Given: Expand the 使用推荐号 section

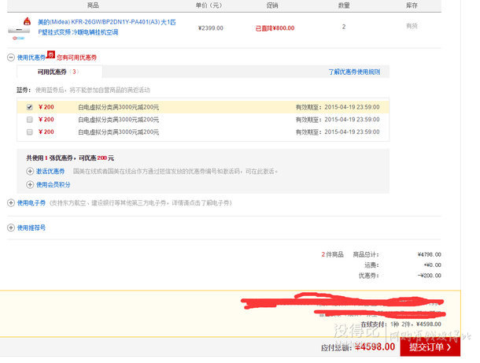Looking at the screenshot, I should [x=10, y=228].
